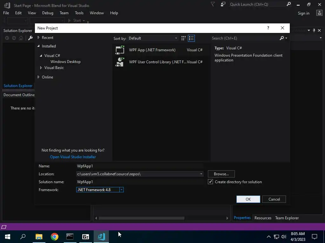Open the Sort by Default dropdown
The width and height of the screenshot is (325, 243).
(x=153, y=38)
